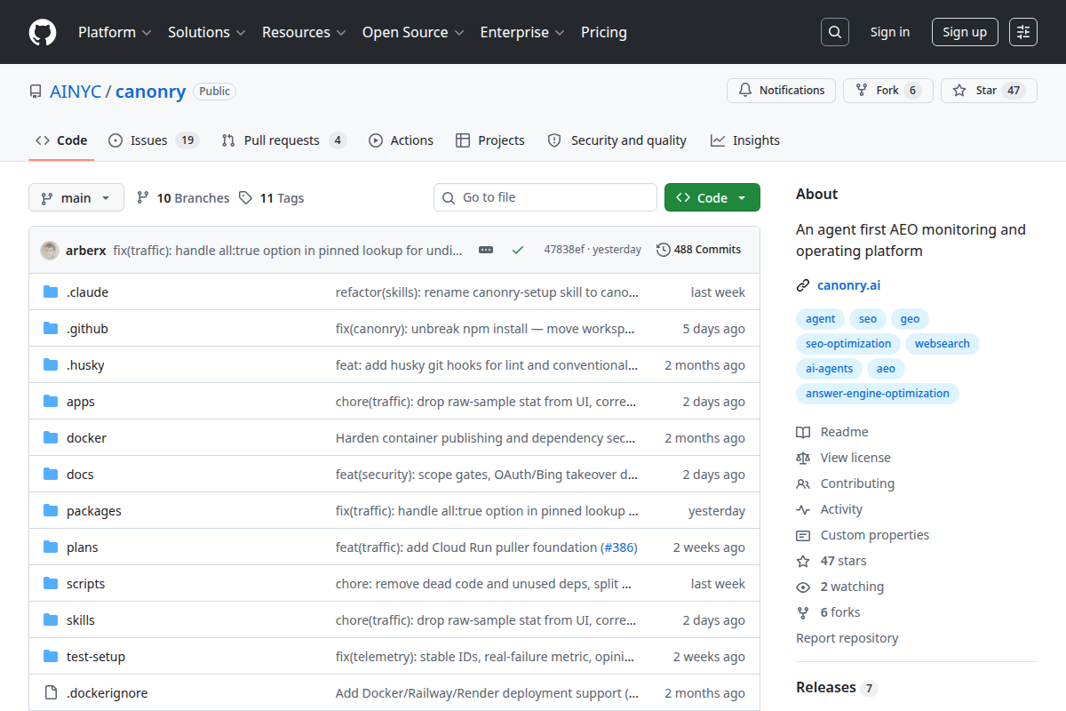This screenshot has height=711, width=1066.
Task: Click the .claude folder icon
Action: click(x=51, y=292)
